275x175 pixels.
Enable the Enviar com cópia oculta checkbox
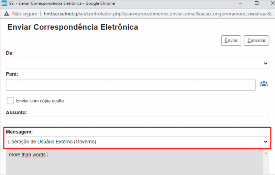[11, 100]
